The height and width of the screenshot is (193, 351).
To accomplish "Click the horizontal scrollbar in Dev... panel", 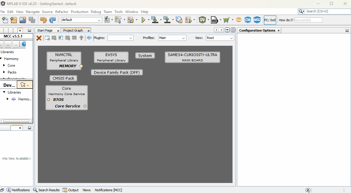I will pos(16,121).
